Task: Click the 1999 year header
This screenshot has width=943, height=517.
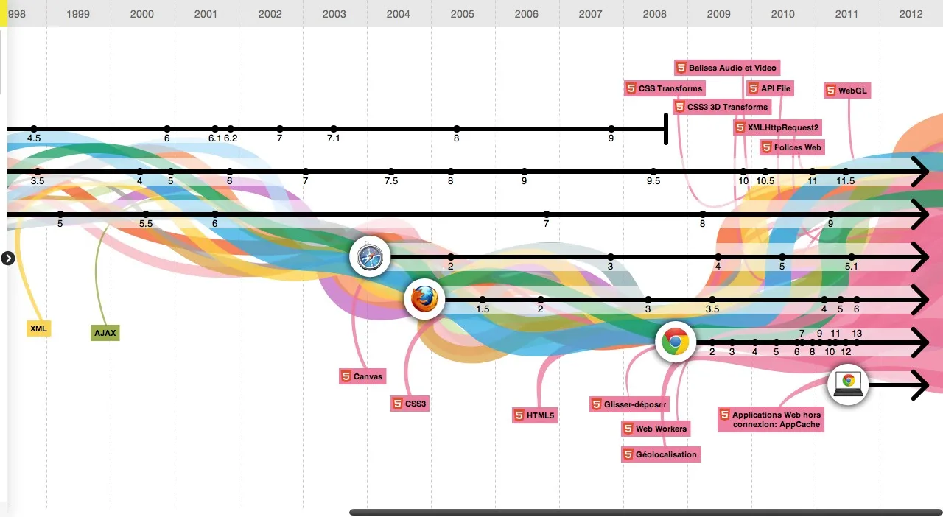Action: coord(78,13)
